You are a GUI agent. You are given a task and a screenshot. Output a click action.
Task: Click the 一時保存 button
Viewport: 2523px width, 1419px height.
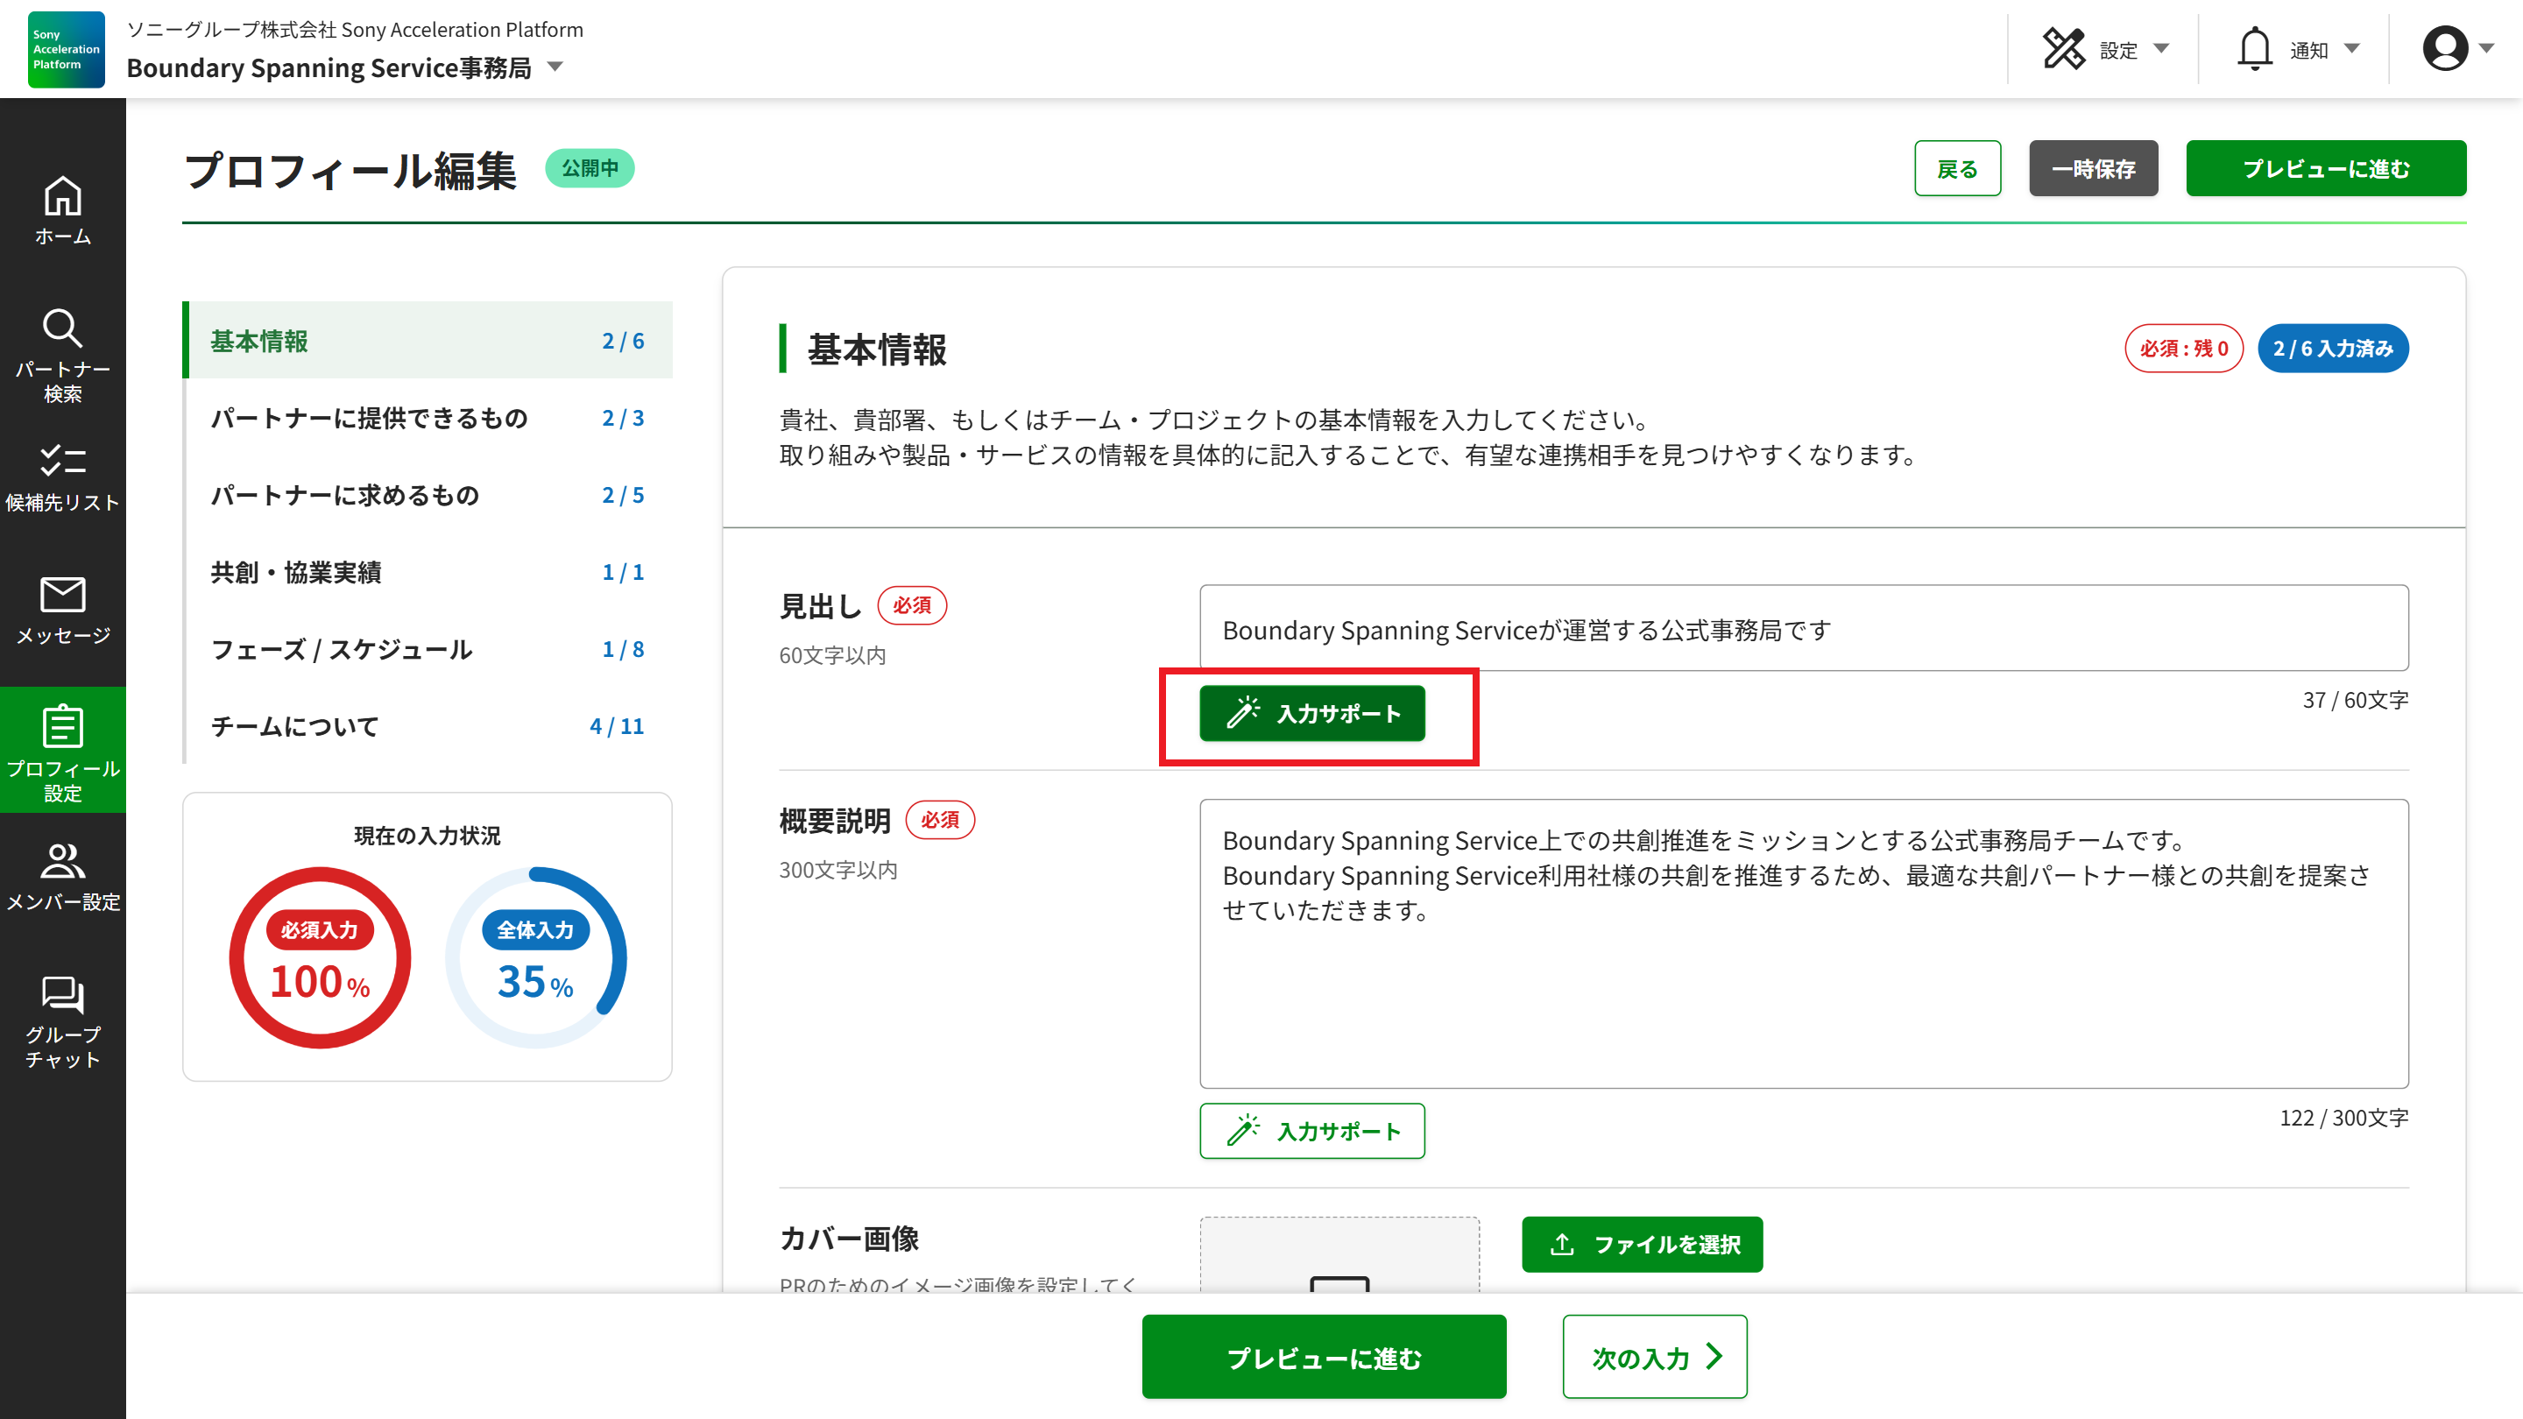[x=2093, y=168]
